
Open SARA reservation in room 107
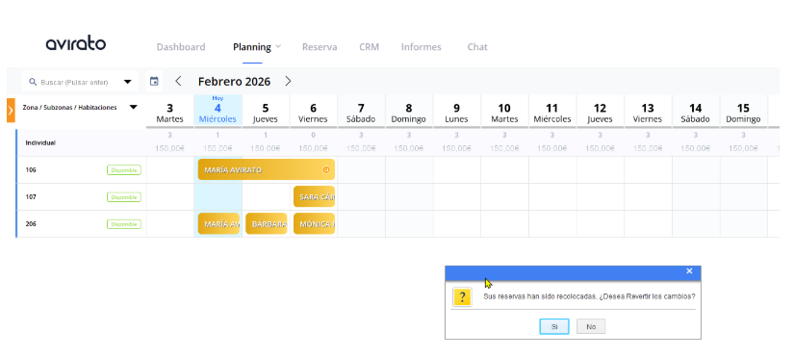[x=314, y=196]
